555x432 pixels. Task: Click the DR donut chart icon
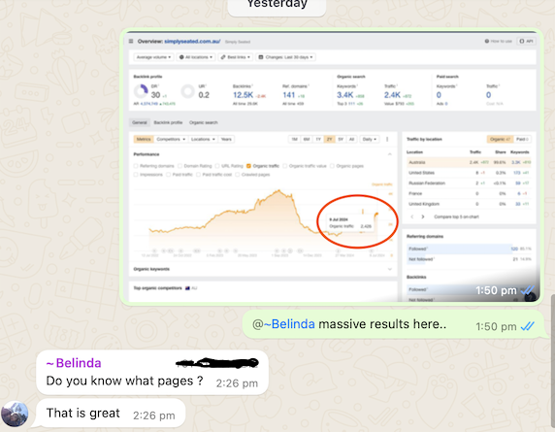coord(141,91)
